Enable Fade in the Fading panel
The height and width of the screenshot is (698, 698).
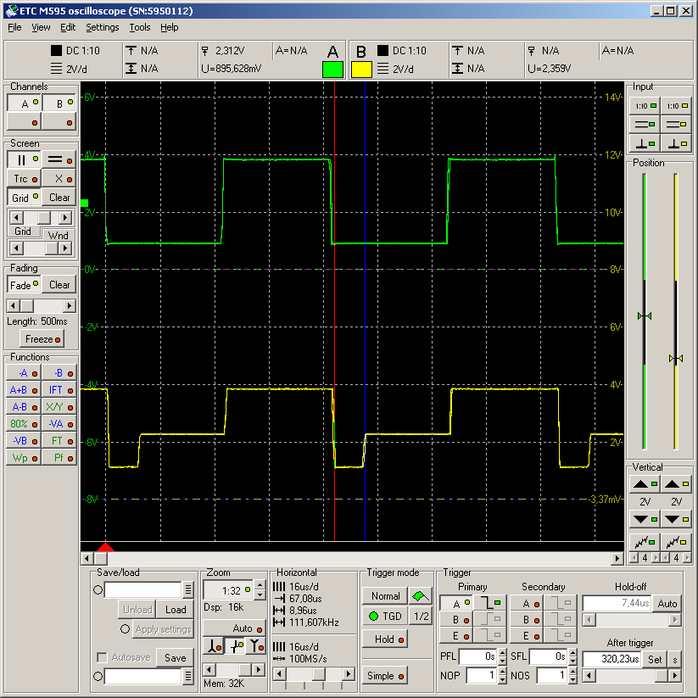click(x=23, y=283)
